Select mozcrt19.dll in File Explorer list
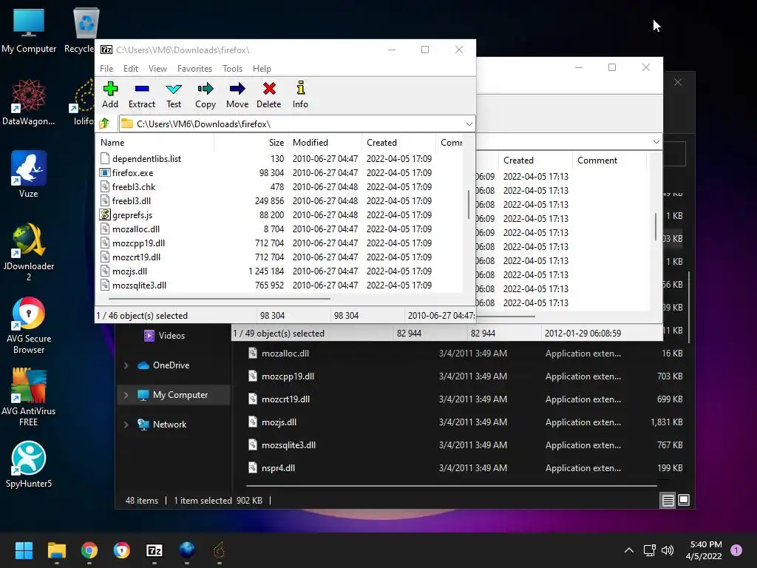 tap(285, 399)
